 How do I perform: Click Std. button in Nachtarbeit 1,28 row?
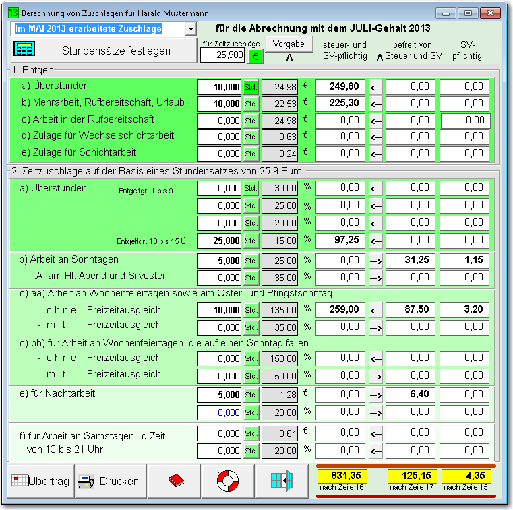tap(251, 395)
